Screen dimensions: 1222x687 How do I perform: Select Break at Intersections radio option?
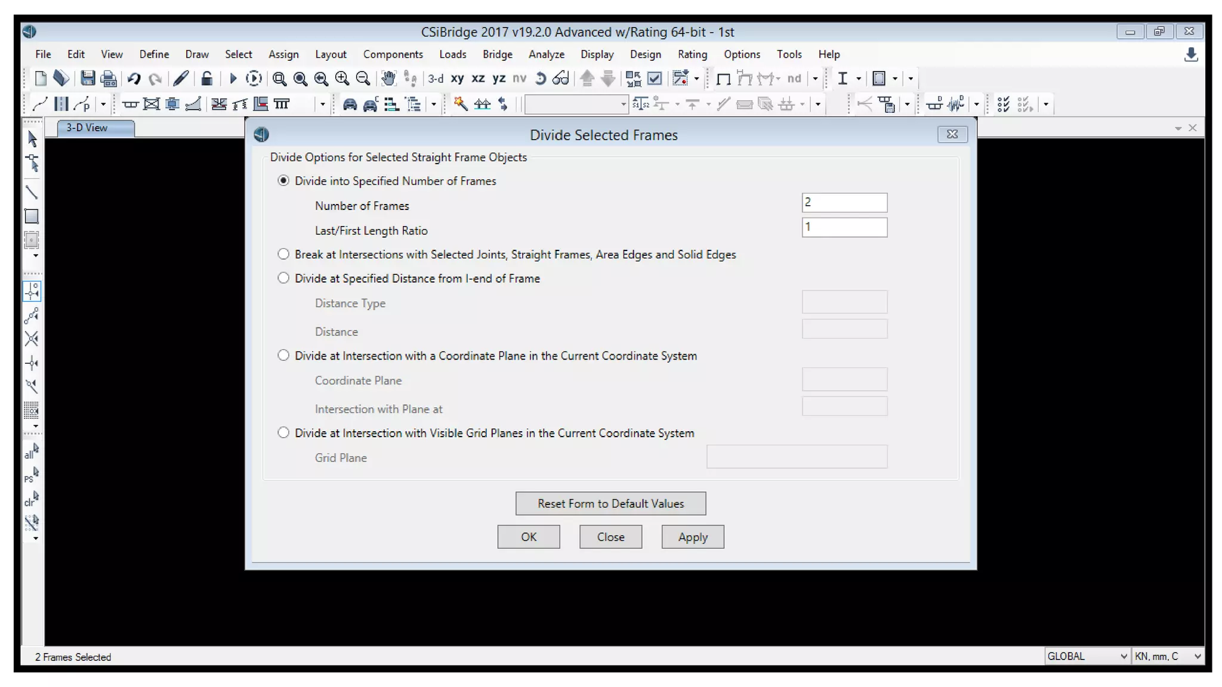click(x=283, y=254)
